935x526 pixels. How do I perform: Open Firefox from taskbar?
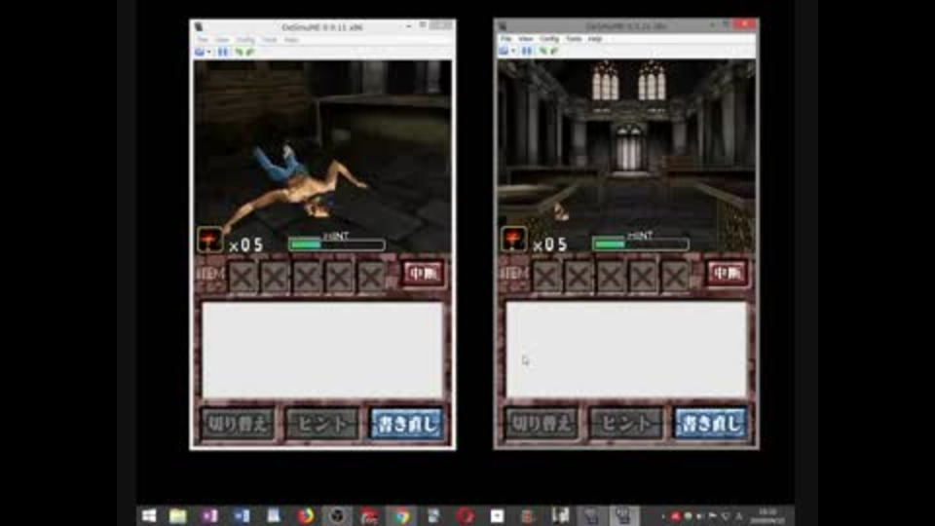[x=305, y=516]
